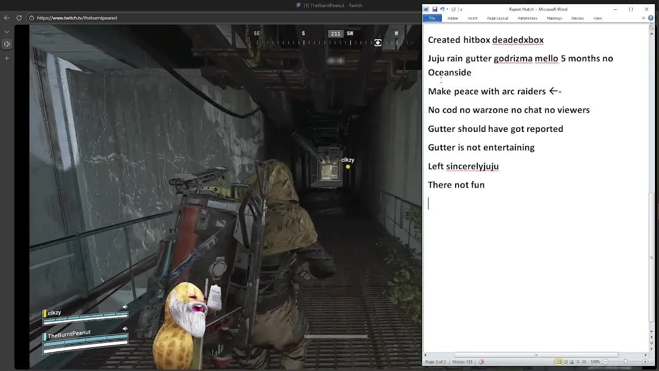Click the browser back arrow
This screenshot has width=659, height=371.
(7, 18)
